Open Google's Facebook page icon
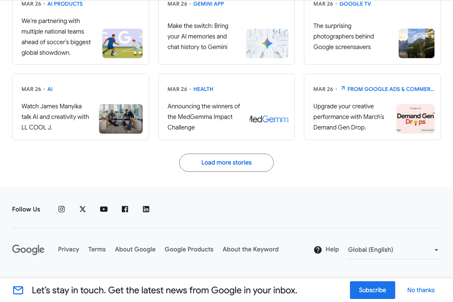 point(125,209)
